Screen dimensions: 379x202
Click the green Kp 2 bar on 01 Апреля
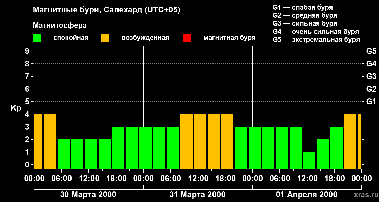323,154
